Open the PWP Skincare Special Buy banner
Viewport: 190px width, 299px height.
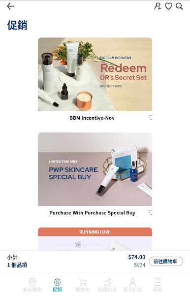95,169
